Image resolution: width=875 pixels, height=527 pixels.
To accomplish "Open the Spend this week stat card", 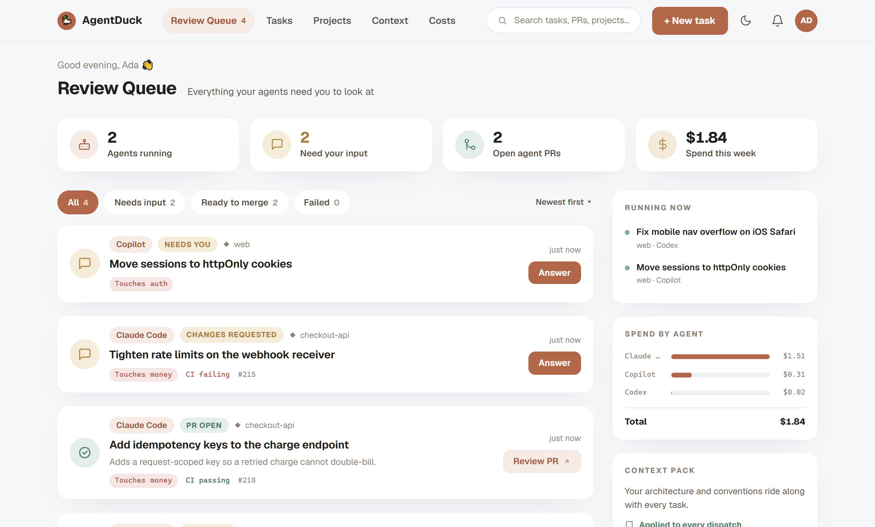I will 726,145.
